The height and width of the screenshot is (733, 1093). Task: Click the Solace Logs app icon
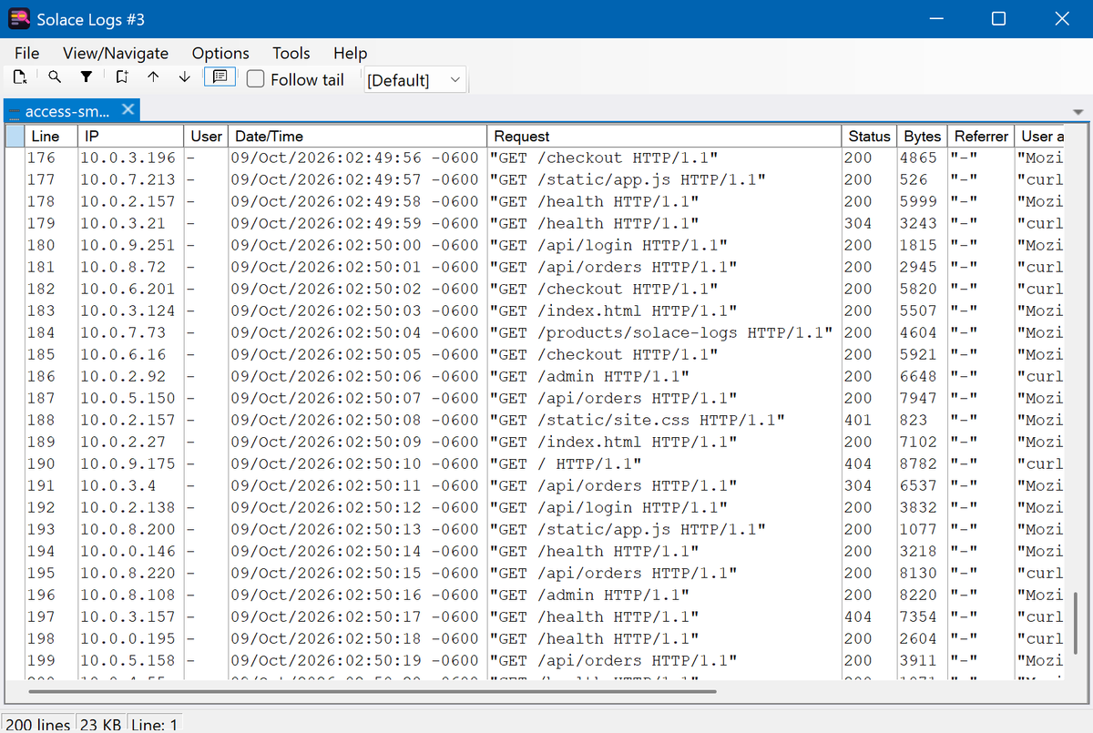pyautogui.click(x=19, y=18)
